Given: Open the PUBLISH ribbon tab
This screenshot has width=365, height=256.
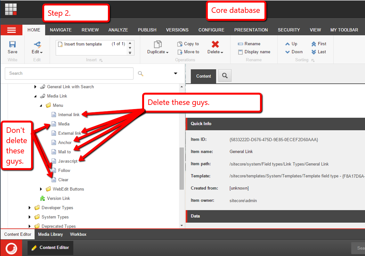Looking at the screenshot, I should tap(147, 30).
